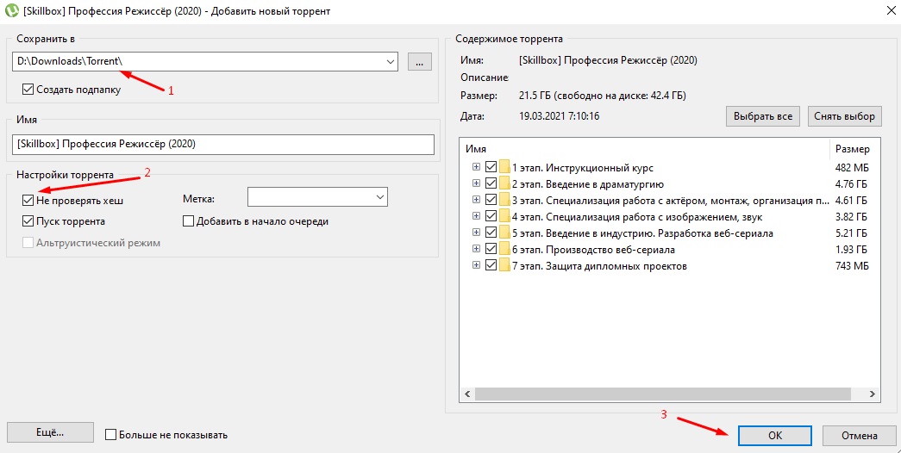Click folder icon of '6 этап. Производство веб-сериала'
The height and width of the screenshot is (453, 901).
tap(504, 250)
